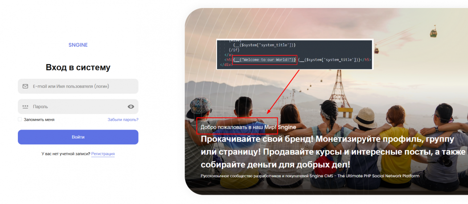Focus the Пароль input field
The height and width of the screenshot is (204, 468).
click(78, 106)
